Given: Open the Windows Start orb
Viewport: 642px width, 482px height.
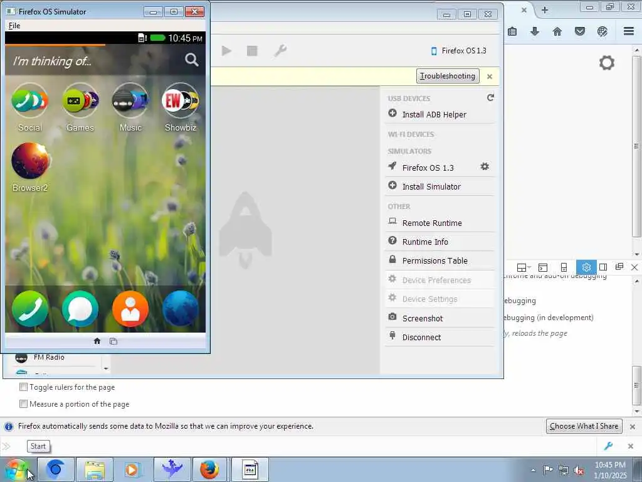Looking at the screenshot, I should pyautogui.click(x=16, y=470).
